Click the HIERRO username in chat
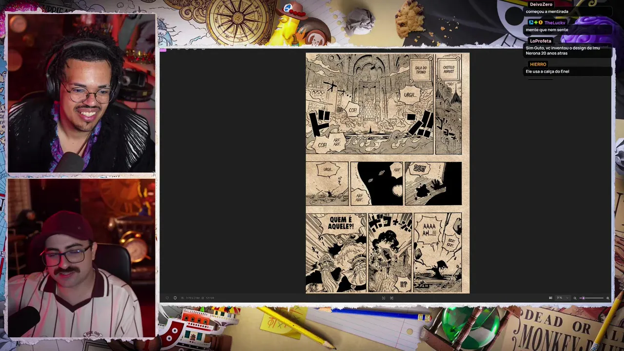624x351 pixels. (538, 64)
